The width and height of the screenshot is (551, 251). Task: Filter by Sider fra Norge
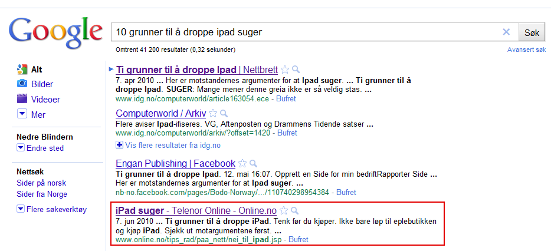[x=42, y=194]
